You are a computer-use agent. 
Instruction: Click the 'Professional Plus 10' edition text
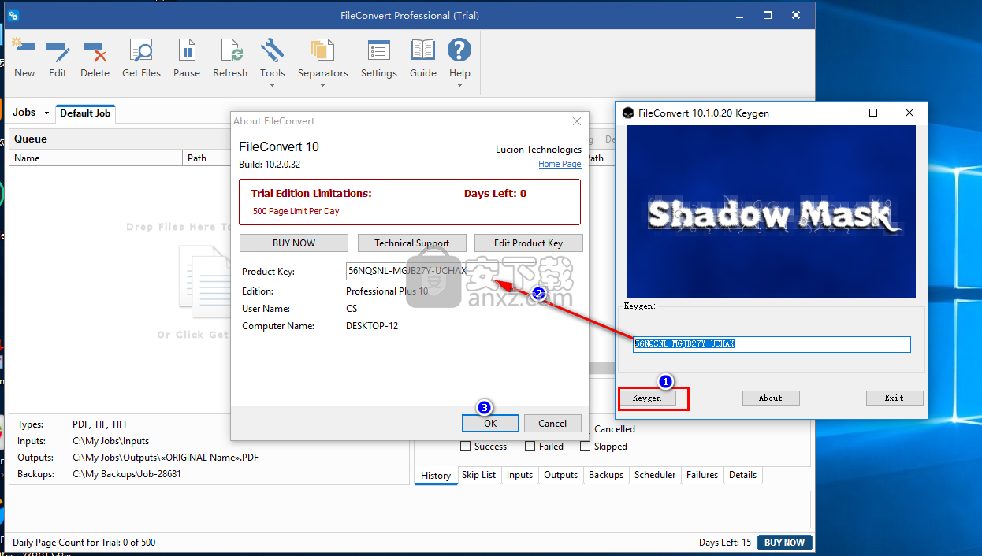coord(387,291)
